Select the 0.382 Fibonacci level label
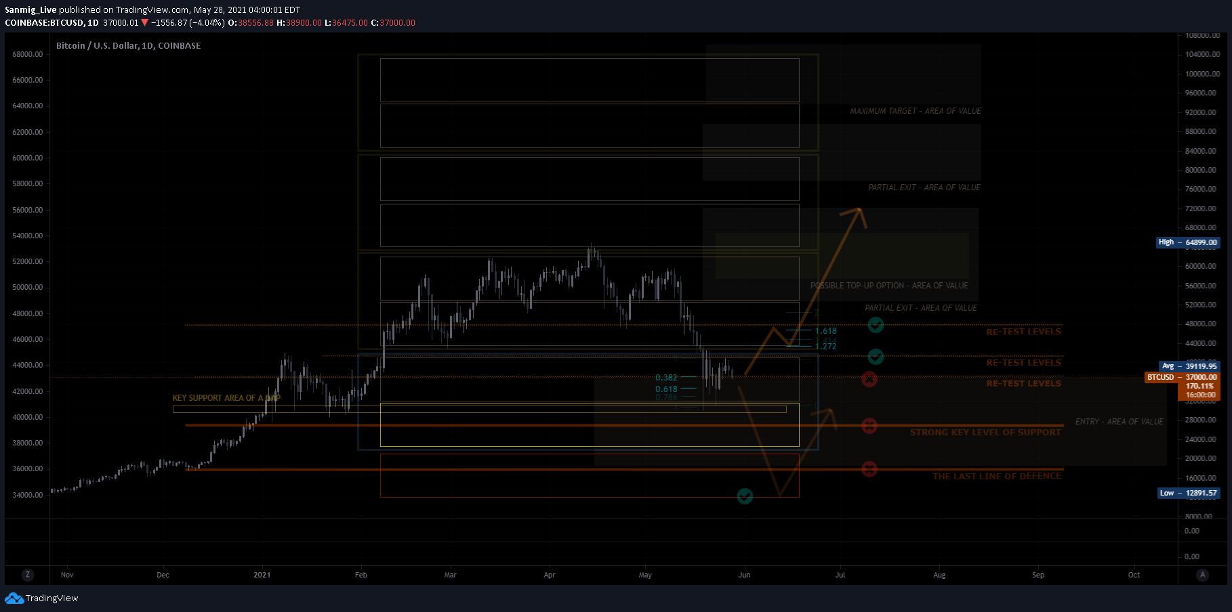This screenshot has width=1232, height=612. (666, 378)
